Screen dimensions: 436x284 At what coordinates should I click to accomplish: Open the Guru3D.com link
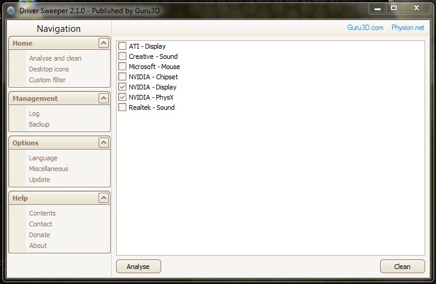tap(365, 28)
